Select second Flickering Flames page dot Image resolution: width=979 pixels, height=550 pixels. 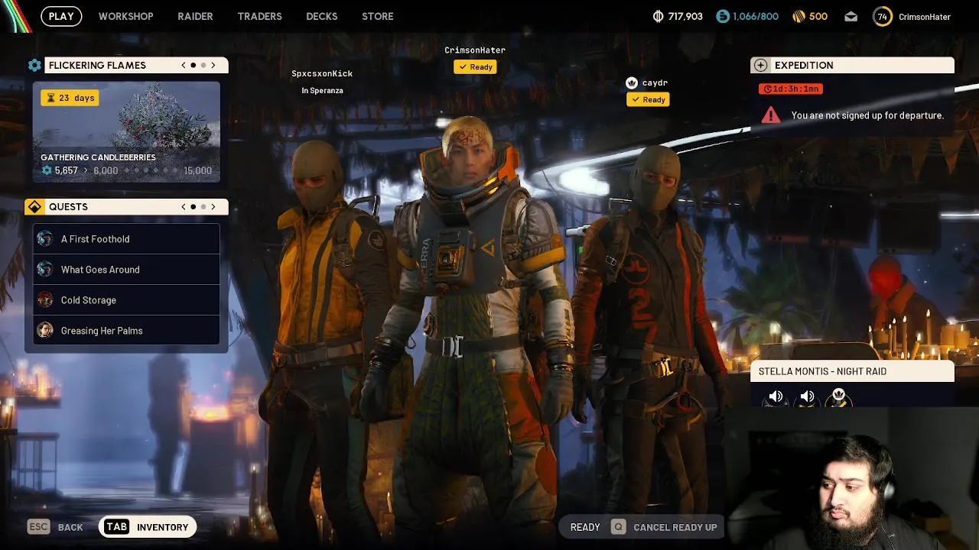tap(203, 65)
